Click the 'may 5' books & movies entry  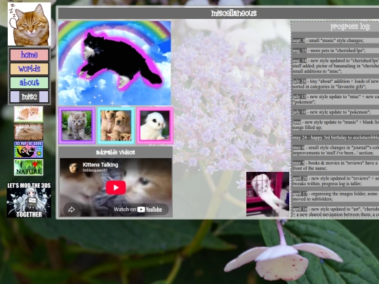(x=335, y=165)
